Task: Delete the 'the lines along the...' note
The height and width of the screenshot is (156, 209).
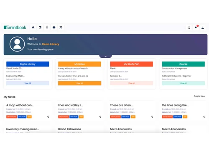Action: pos(167,117)
